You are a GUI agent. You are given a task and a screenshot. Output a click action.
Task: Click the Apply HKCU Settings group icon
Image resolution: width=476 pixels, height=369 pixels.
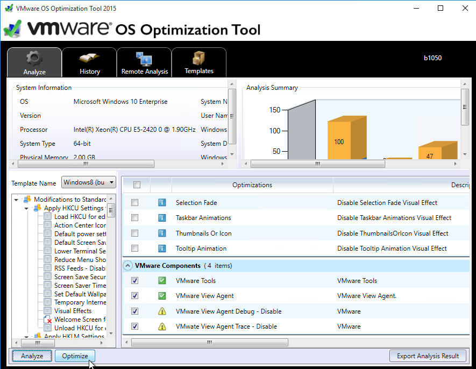click(x=37, y=208)
